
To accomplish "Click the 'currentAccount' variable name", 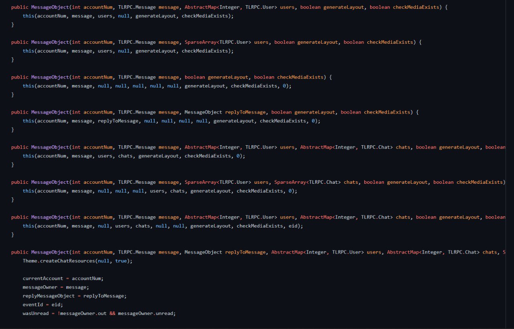I will [43, 278].
